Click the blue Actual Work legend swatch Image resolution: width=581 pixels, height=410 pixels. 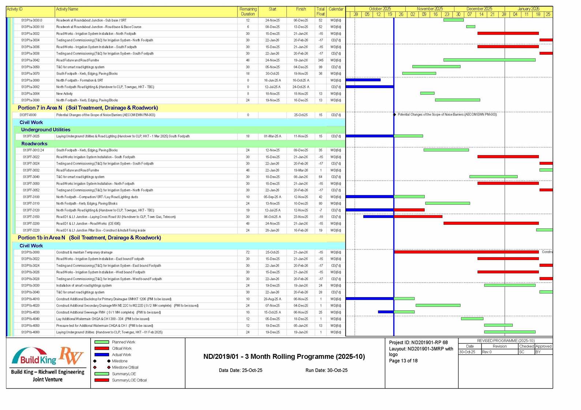102,355
